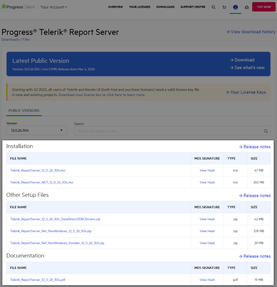
Task: Open the Support Center menu item
Action: click(x=193, y=7)
